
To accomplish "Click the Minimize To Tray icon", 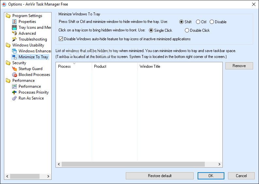I will coord(14,57).
